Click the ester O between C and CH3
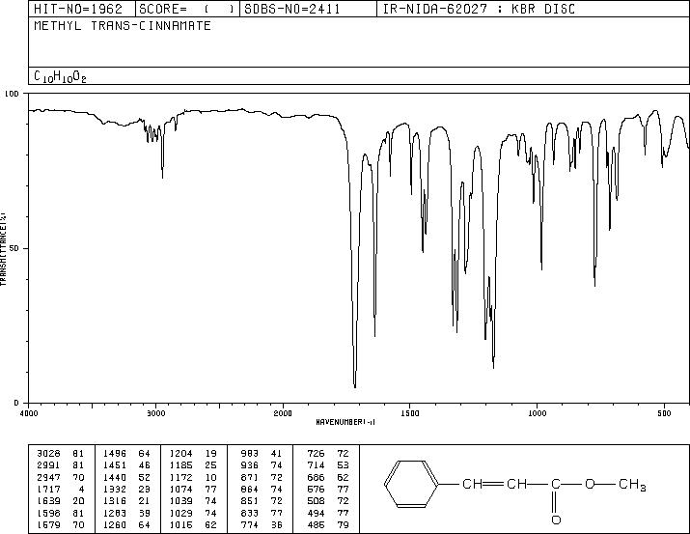 click(x=590, y=484)
